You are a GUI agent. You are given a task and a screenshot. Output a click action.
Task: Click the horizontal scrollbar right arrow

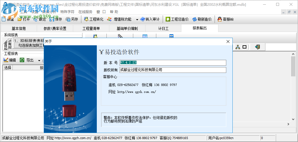288,124
